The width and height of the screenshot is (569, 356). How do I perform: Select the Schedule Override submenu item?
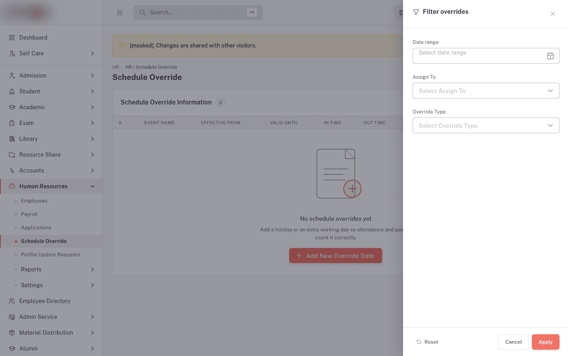point(51,241)
